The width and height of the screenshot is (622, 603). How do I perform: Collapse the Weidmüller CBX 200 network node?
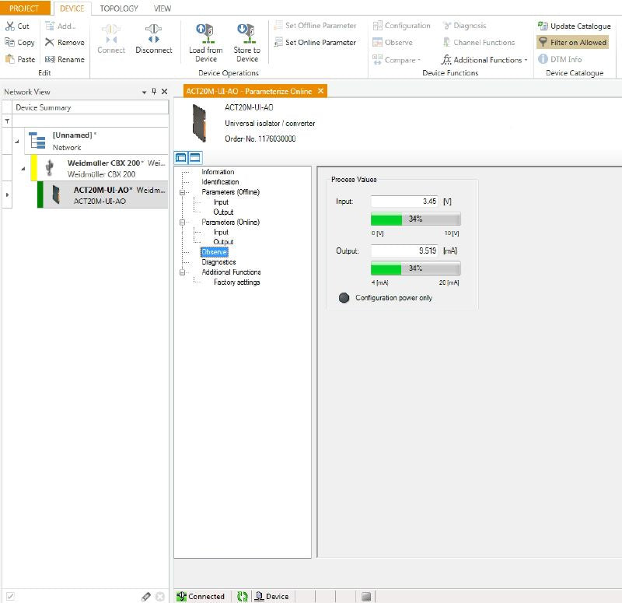(x=23, y=168)
